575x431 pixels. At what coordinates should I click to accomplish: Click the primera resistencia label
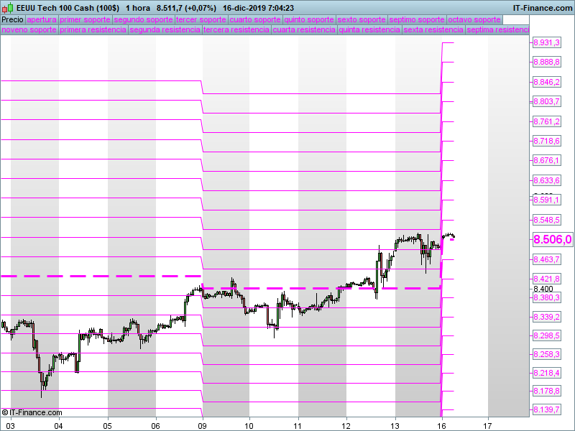93,29
